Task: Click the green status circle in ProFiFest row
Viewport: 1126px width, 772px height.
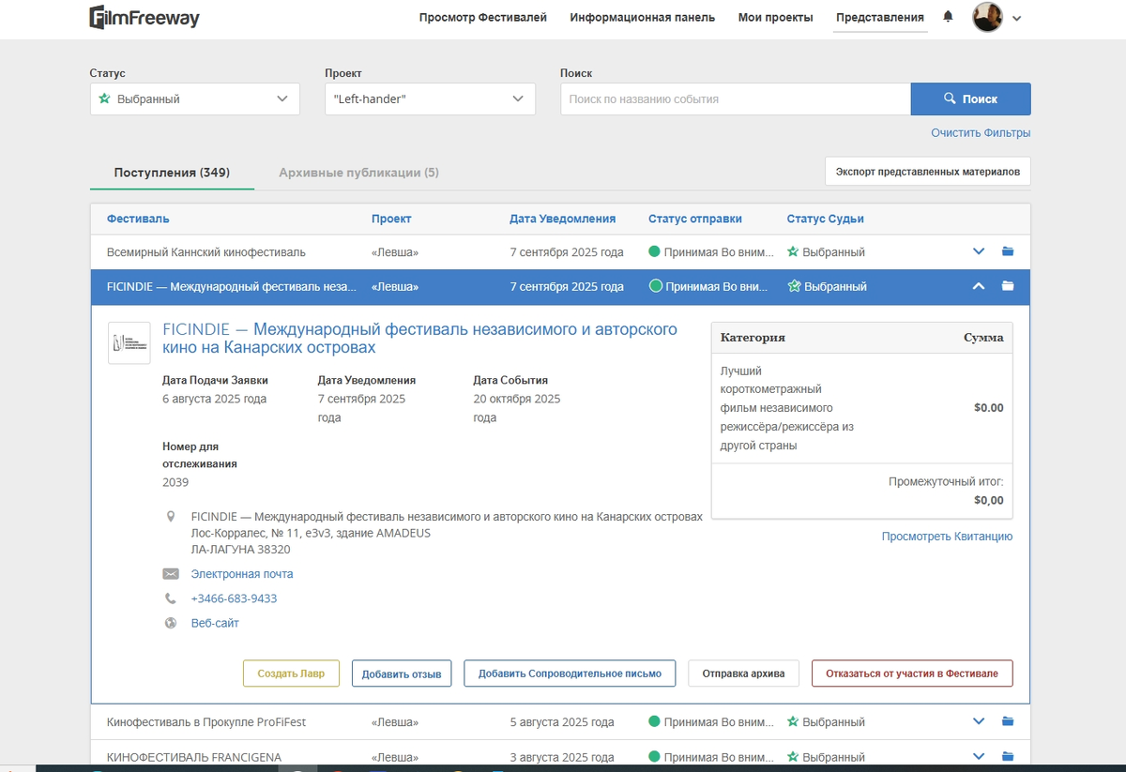Action: tap(655, 721)
